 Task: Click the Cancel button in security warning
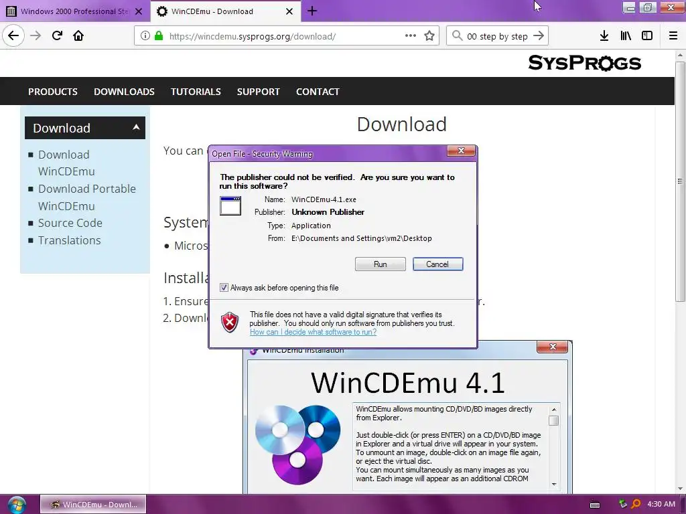(x=437, y=264)
